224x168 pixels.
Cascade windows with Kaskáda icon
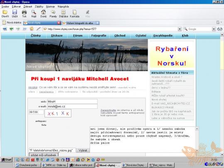pyautogui.click(x=75, y=12)
